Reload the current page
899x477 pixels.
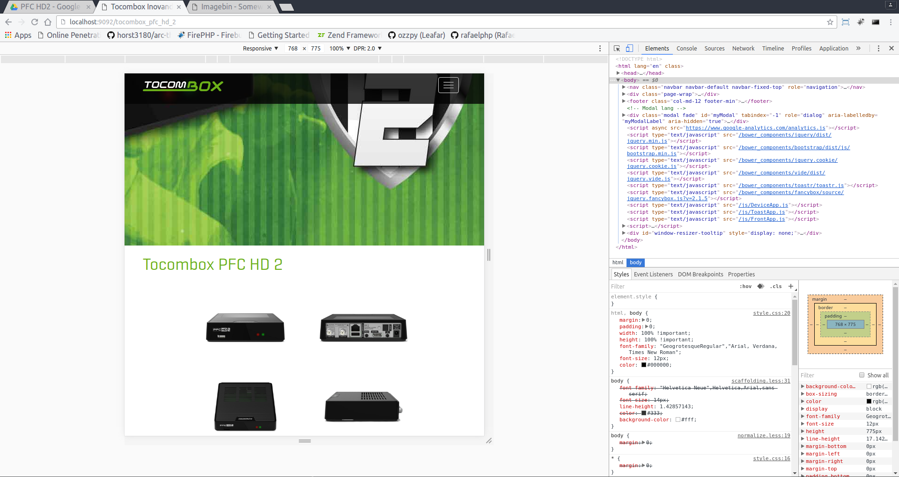click(35, 22)
